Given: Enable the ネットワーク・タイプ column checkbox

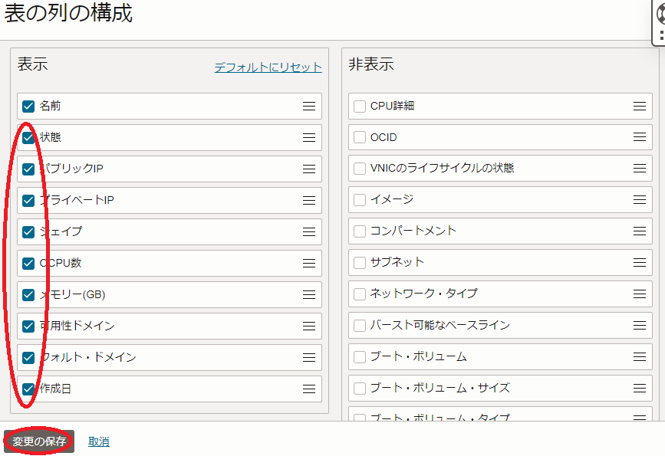Looking at the screenshot, I should click(360, 294).
